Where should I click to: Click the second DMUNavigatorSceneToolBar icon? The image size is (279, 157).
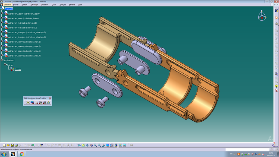coord(32,103)
